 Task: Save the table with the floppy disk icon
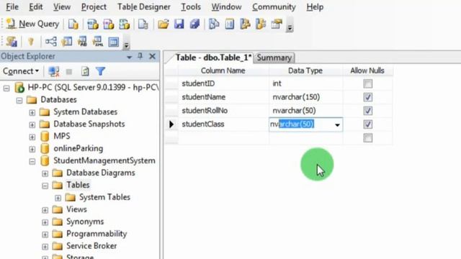pyautogui.click(x=179, y=24)
